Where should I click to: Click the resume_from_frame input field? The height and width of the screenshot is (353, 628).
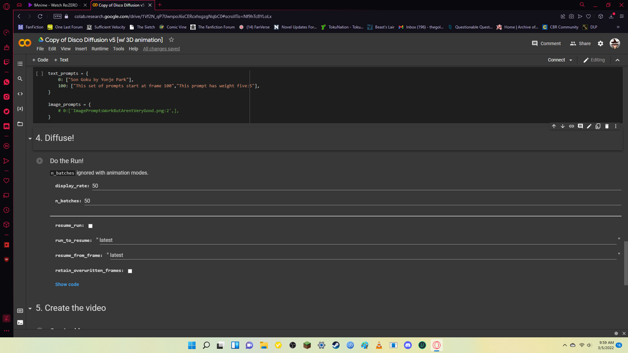[363, 255]
